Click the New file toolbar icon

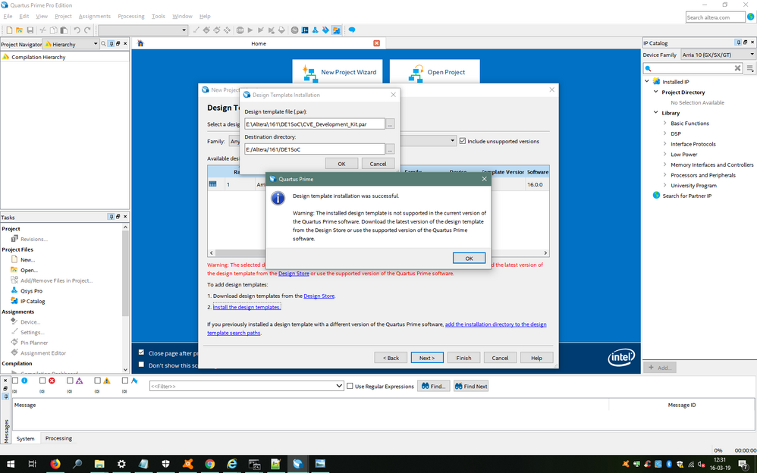coord(9,30)
